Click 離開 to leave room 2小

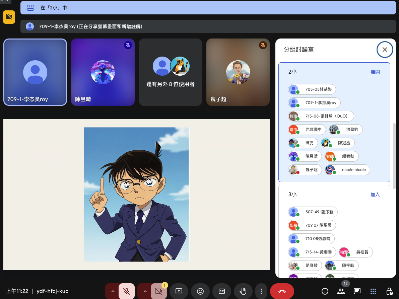click(x=375, y=72)
